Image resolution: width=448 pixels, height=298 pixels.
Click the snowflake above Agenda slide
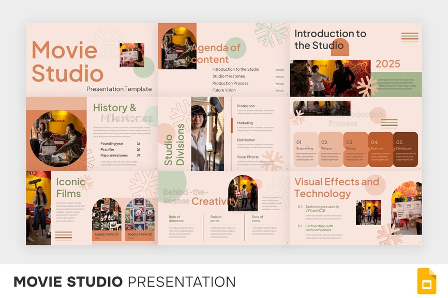pos(271,33)
